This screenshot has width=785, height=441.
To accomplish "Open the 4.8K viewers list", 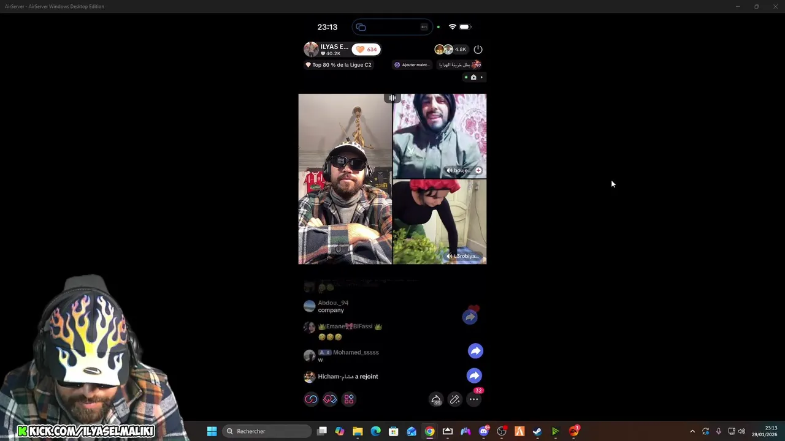I will [460, 49].
